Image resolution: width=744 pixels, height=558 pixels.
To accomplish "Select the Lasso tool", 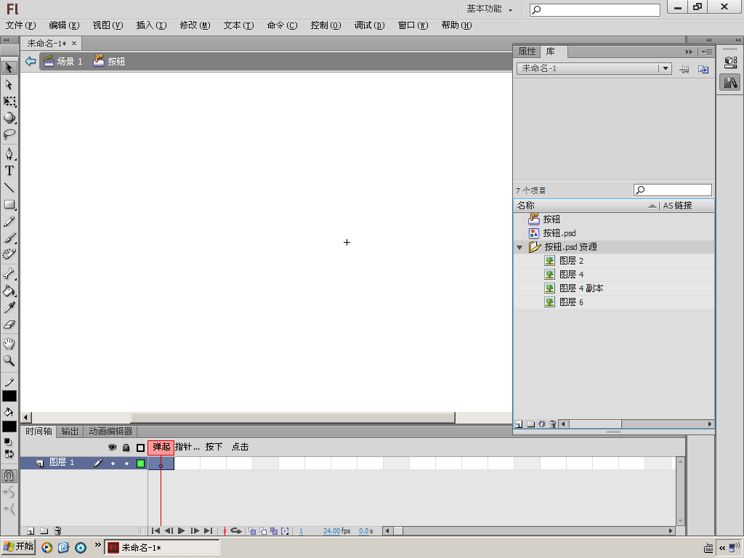I will (9, 134).
